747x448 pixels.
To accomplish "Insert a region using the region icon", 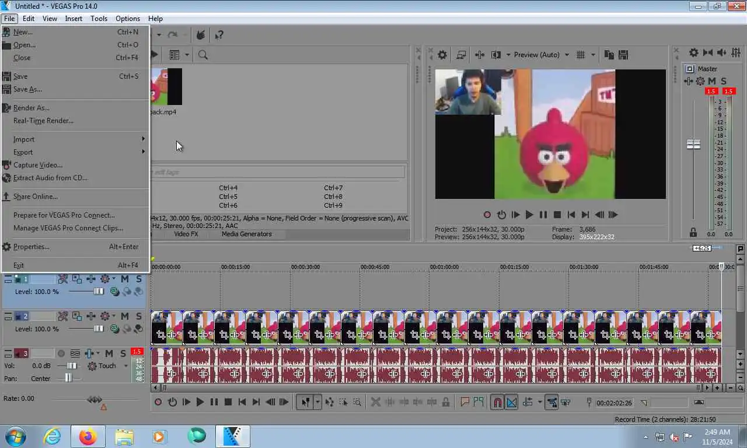I will point(479,402).
